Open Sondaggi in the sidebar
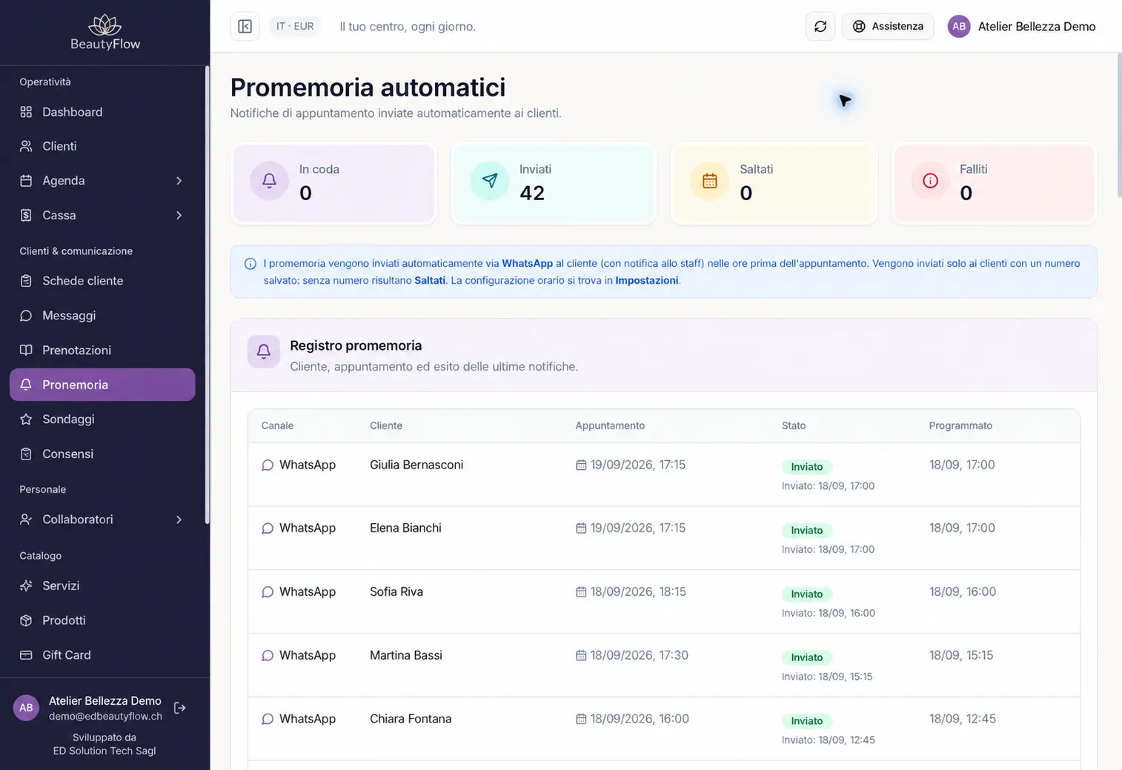This screenshot has width=1122, height=770. (x=102, y=419)
